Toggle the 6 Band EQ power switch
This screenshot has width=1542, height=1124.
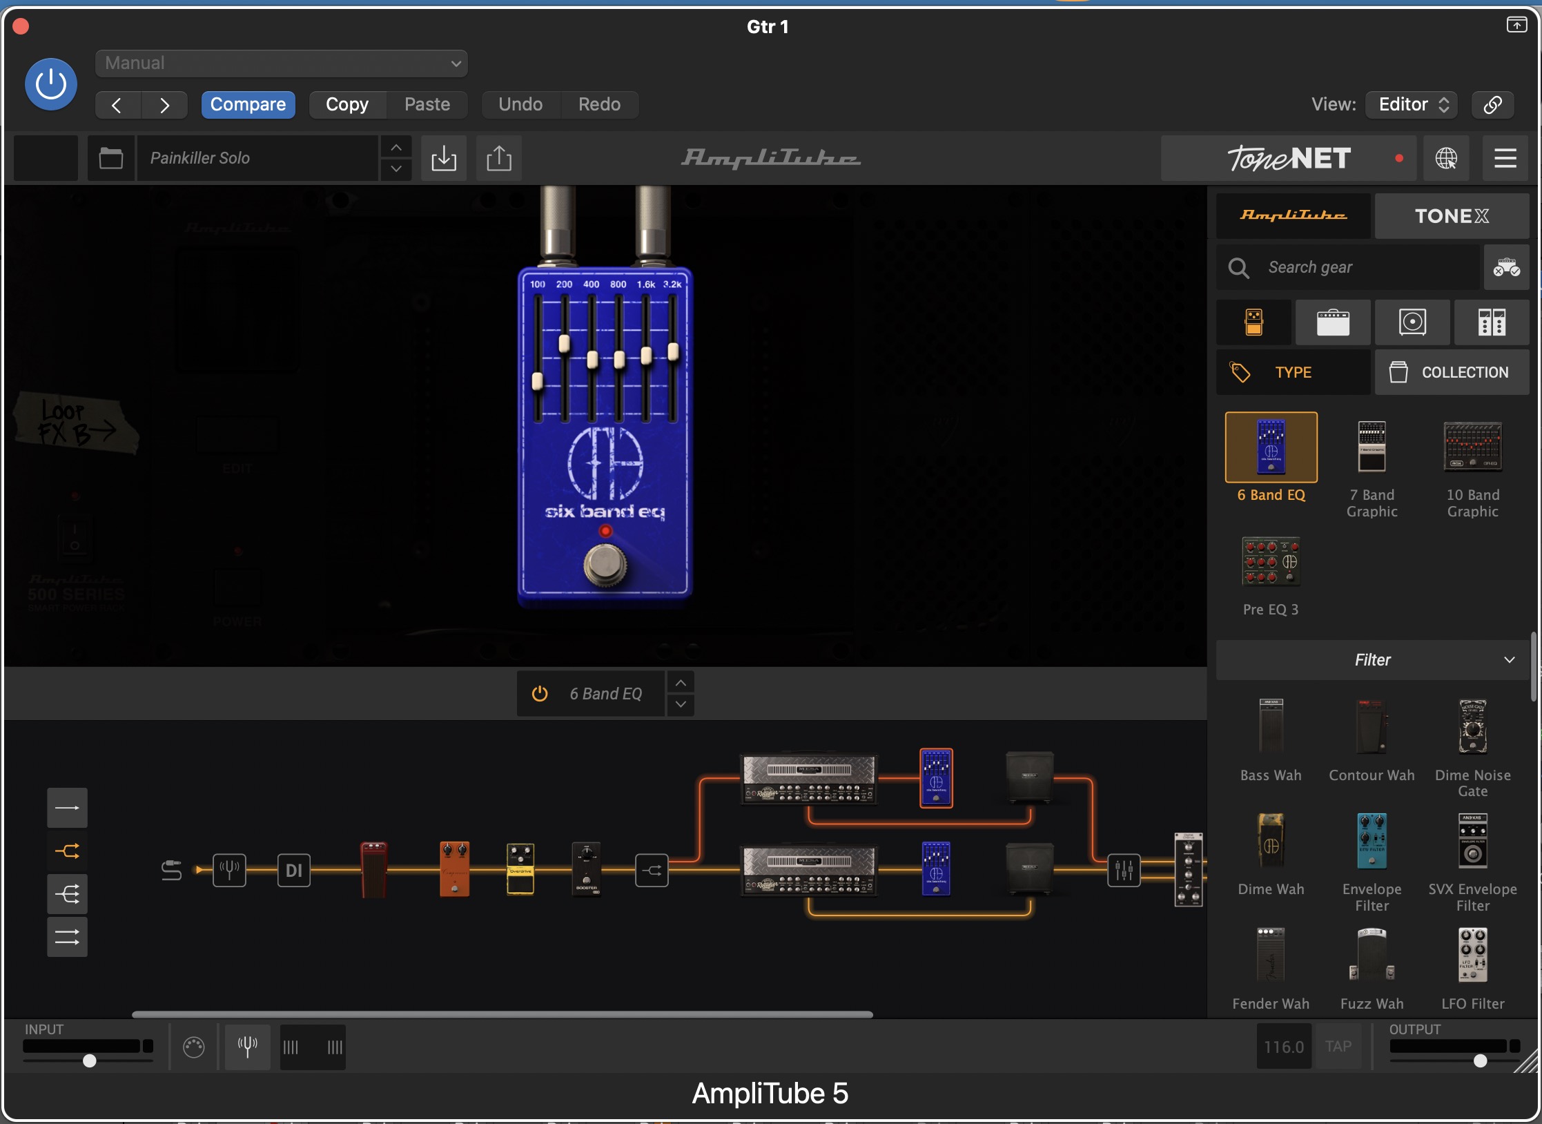pyautogui.click(x=540, y=693)
